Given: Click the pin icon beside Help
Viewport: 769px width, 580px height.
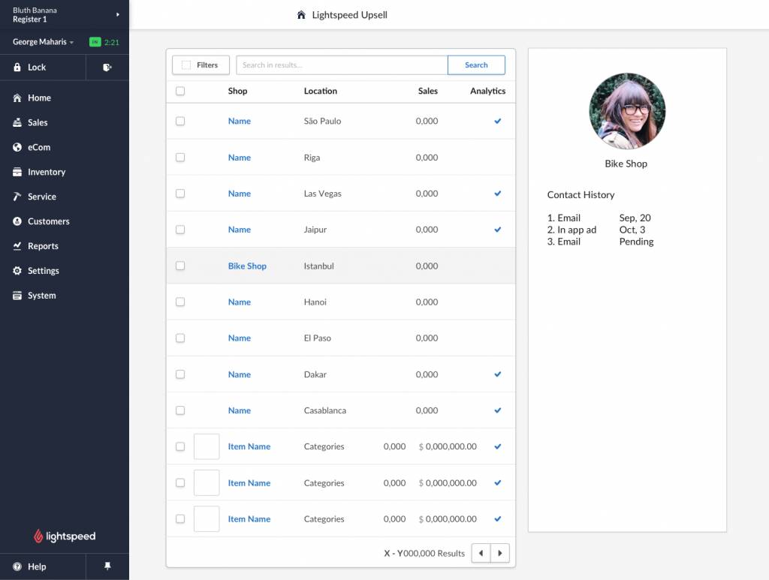Looking at the screenshot, I should pyautogui.click(x=107, y=566).
